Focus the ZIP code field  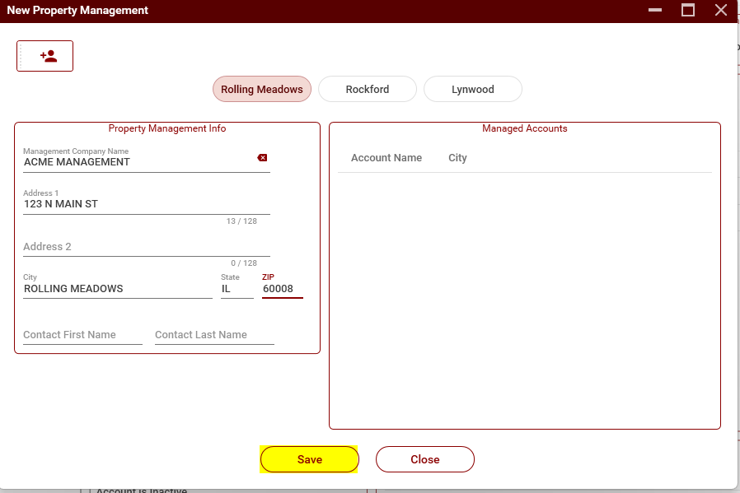[282, 289]
